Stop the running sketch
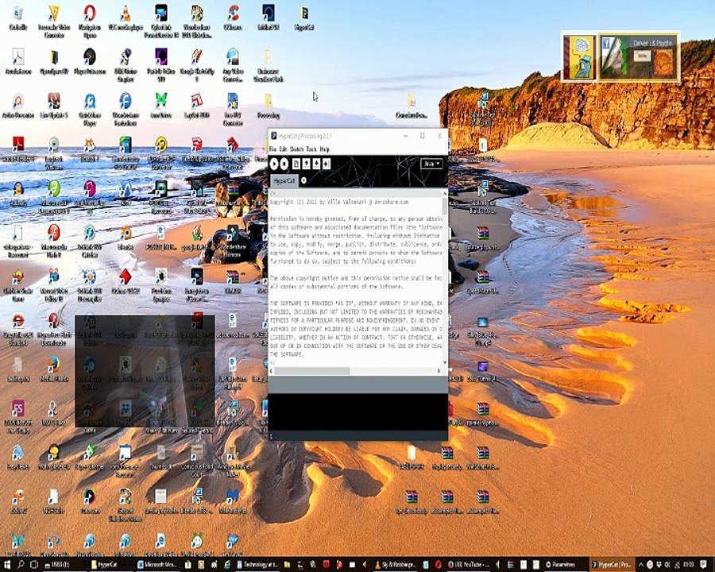Viewport: 715px width, 572px height. point(284,164)
